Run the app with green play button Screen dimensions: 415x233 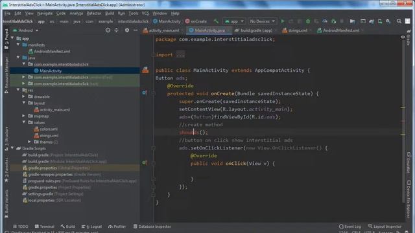(x=283, y=21)
